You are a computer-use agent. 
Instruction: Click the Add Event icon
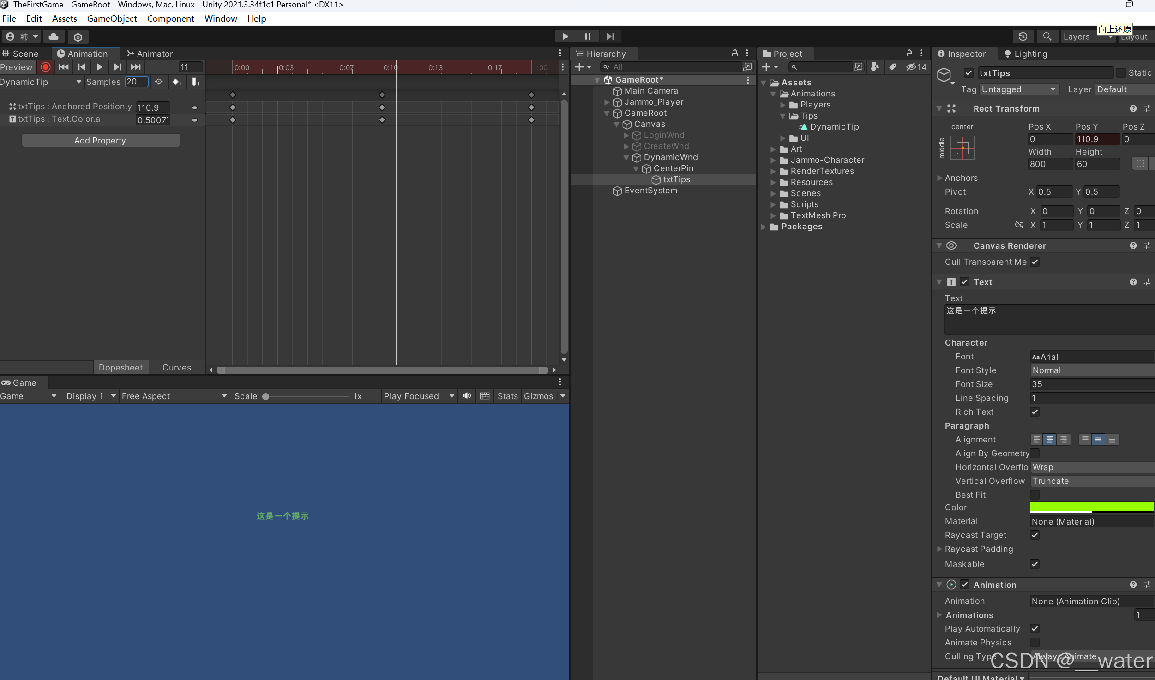[x=196, y=82]
